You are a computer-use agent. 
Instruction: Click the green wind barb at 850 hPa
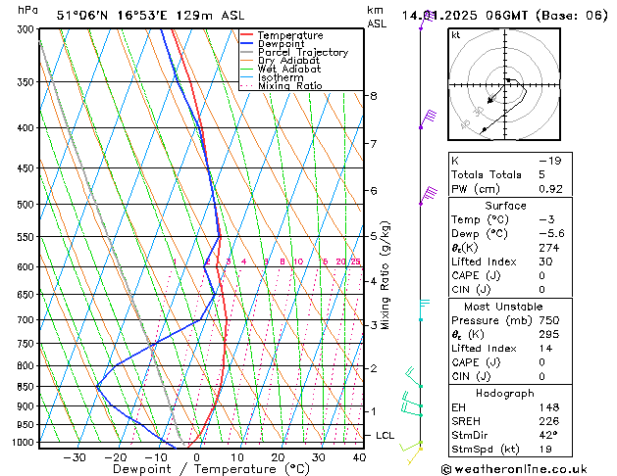(414, 377)
